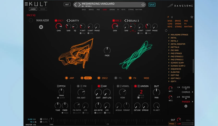
Task: Select preset F - SOFT PAD
Action: (173, 75)
